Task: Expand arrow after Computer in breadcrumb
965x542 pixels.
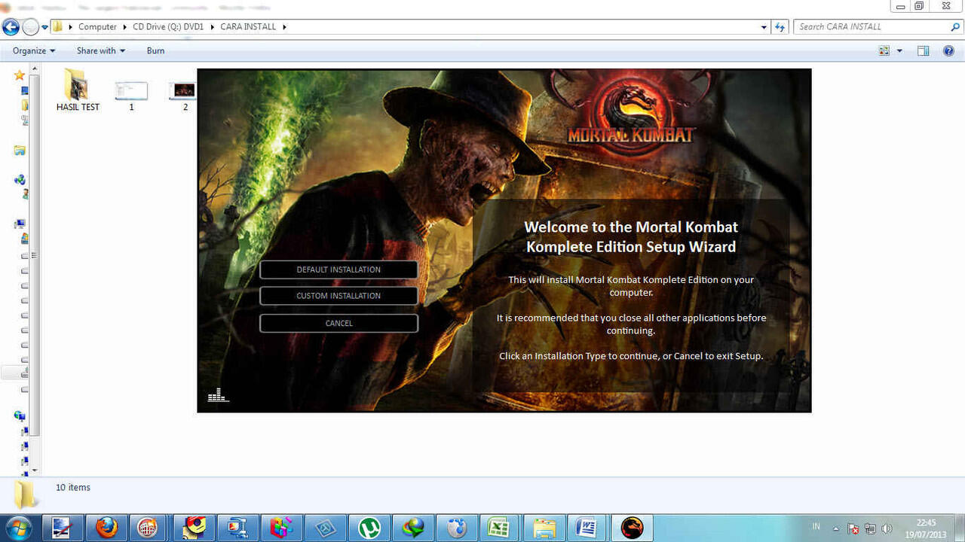Action: coord(125,26)
